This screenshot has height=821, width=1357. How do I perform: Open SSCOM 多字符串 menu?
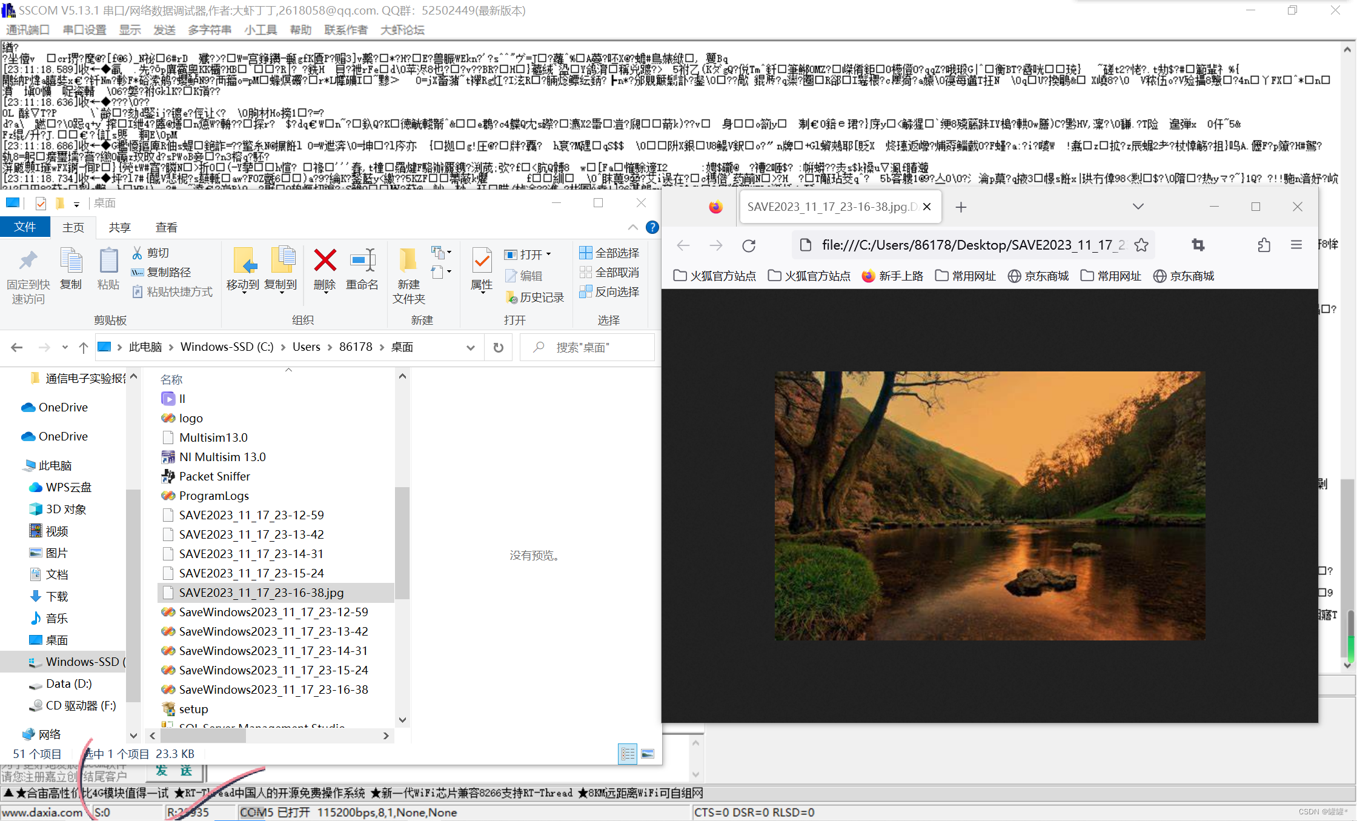click(x=210, y=30)
